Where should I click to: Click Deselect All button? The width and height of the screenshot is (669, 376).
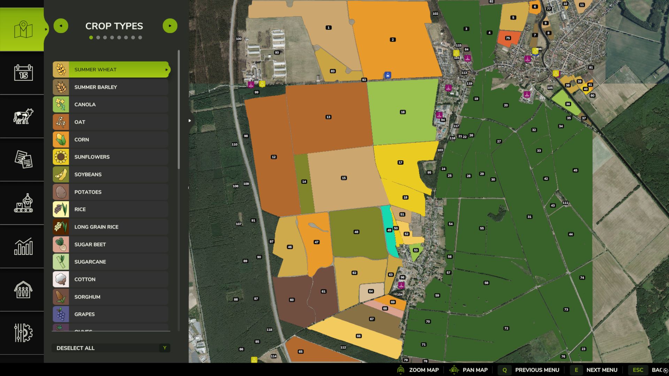tap(111, 348)
